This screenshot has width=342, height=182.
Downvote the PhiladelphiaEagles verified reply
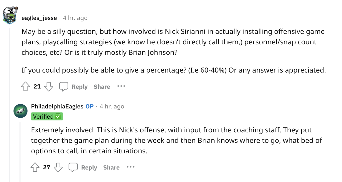click(58, 167)
